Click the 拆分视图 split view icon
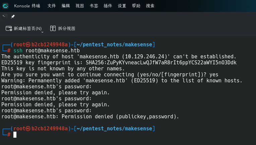The height and width of the screenshot is (145, 256). (53, 28)
